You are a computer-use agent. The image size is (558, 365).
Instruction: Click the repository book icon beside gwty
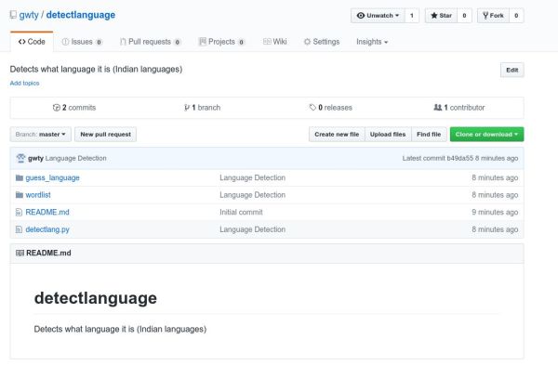[13, 15]
